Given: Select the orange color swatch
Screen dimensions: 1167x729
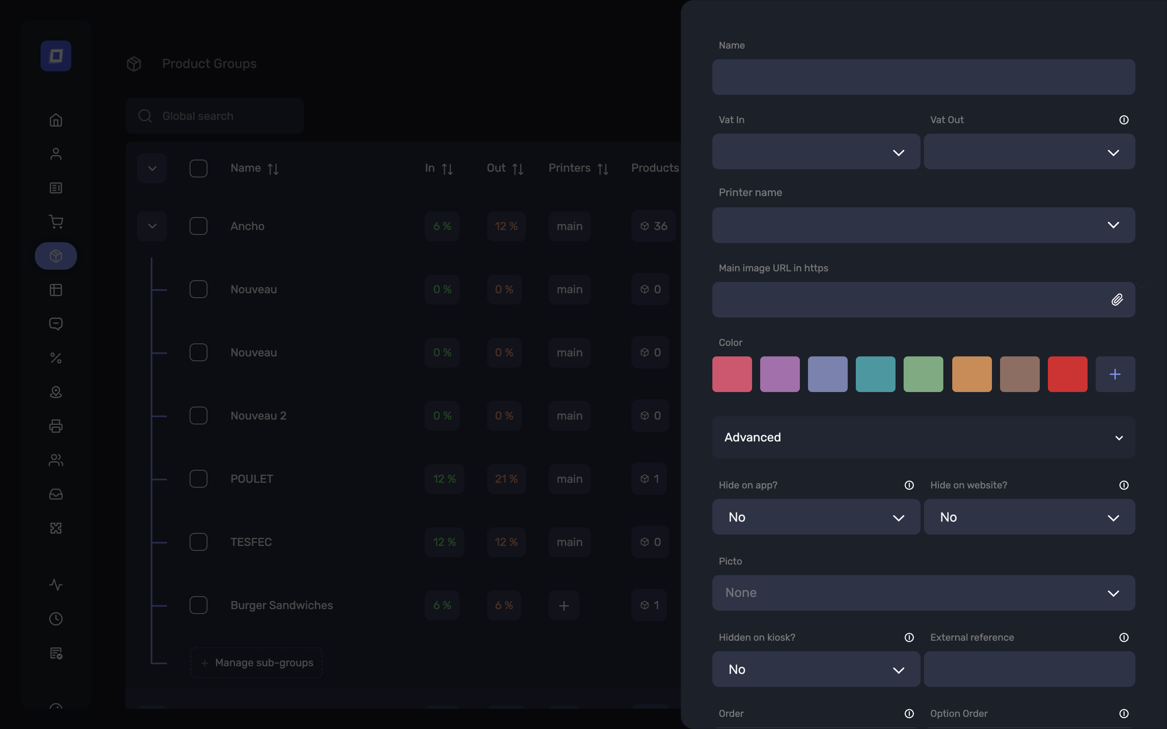Looking at the screenshot, I should (x=972, y=374).
